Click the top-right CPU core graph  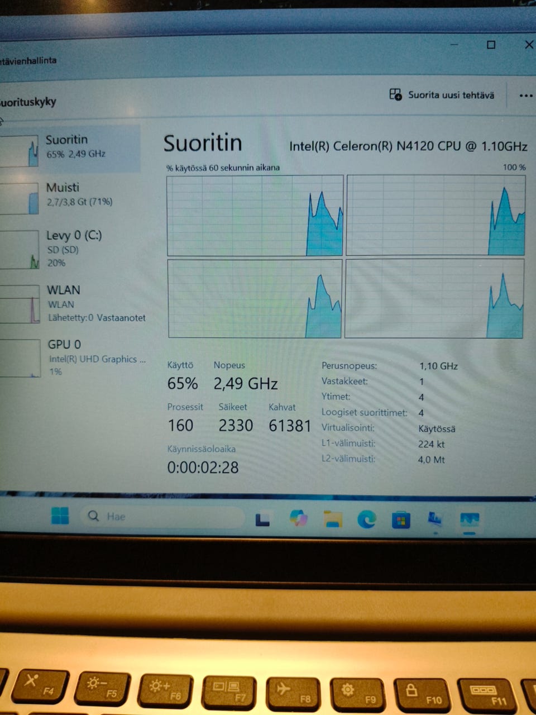click(x=436, y=215)
